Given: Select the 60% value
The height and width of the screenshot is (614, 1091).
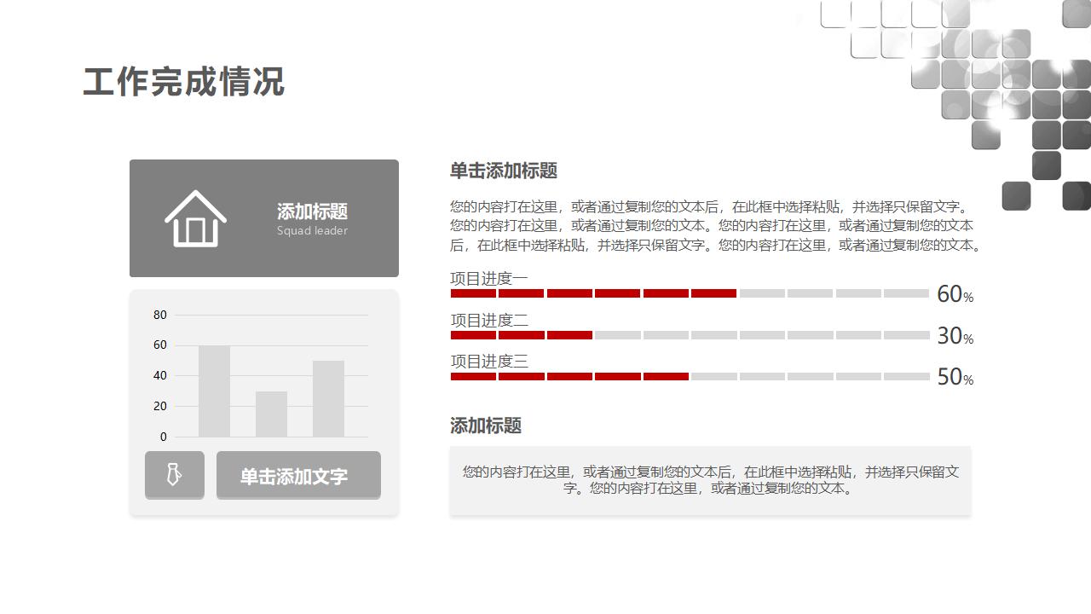Looking at the screenshot, I should click(955, 294).
